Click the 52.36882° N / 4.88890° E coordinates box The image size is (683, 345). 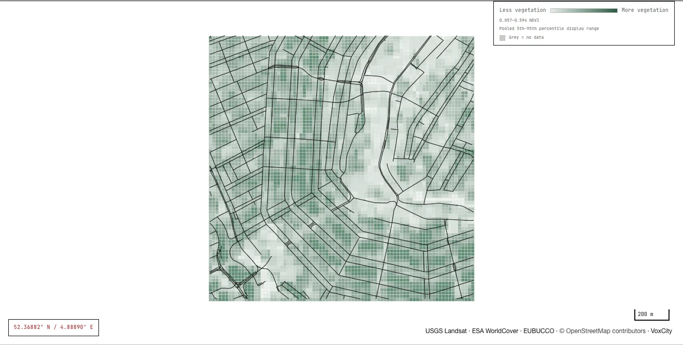point(53,327)
